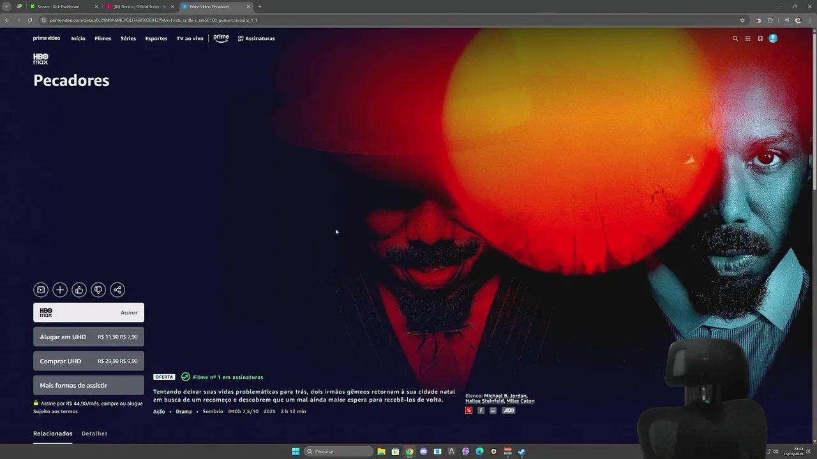Viewport: 817px width, 459px height.
Task: Open the Prime Video profile avatar
Action: point(773,38)
